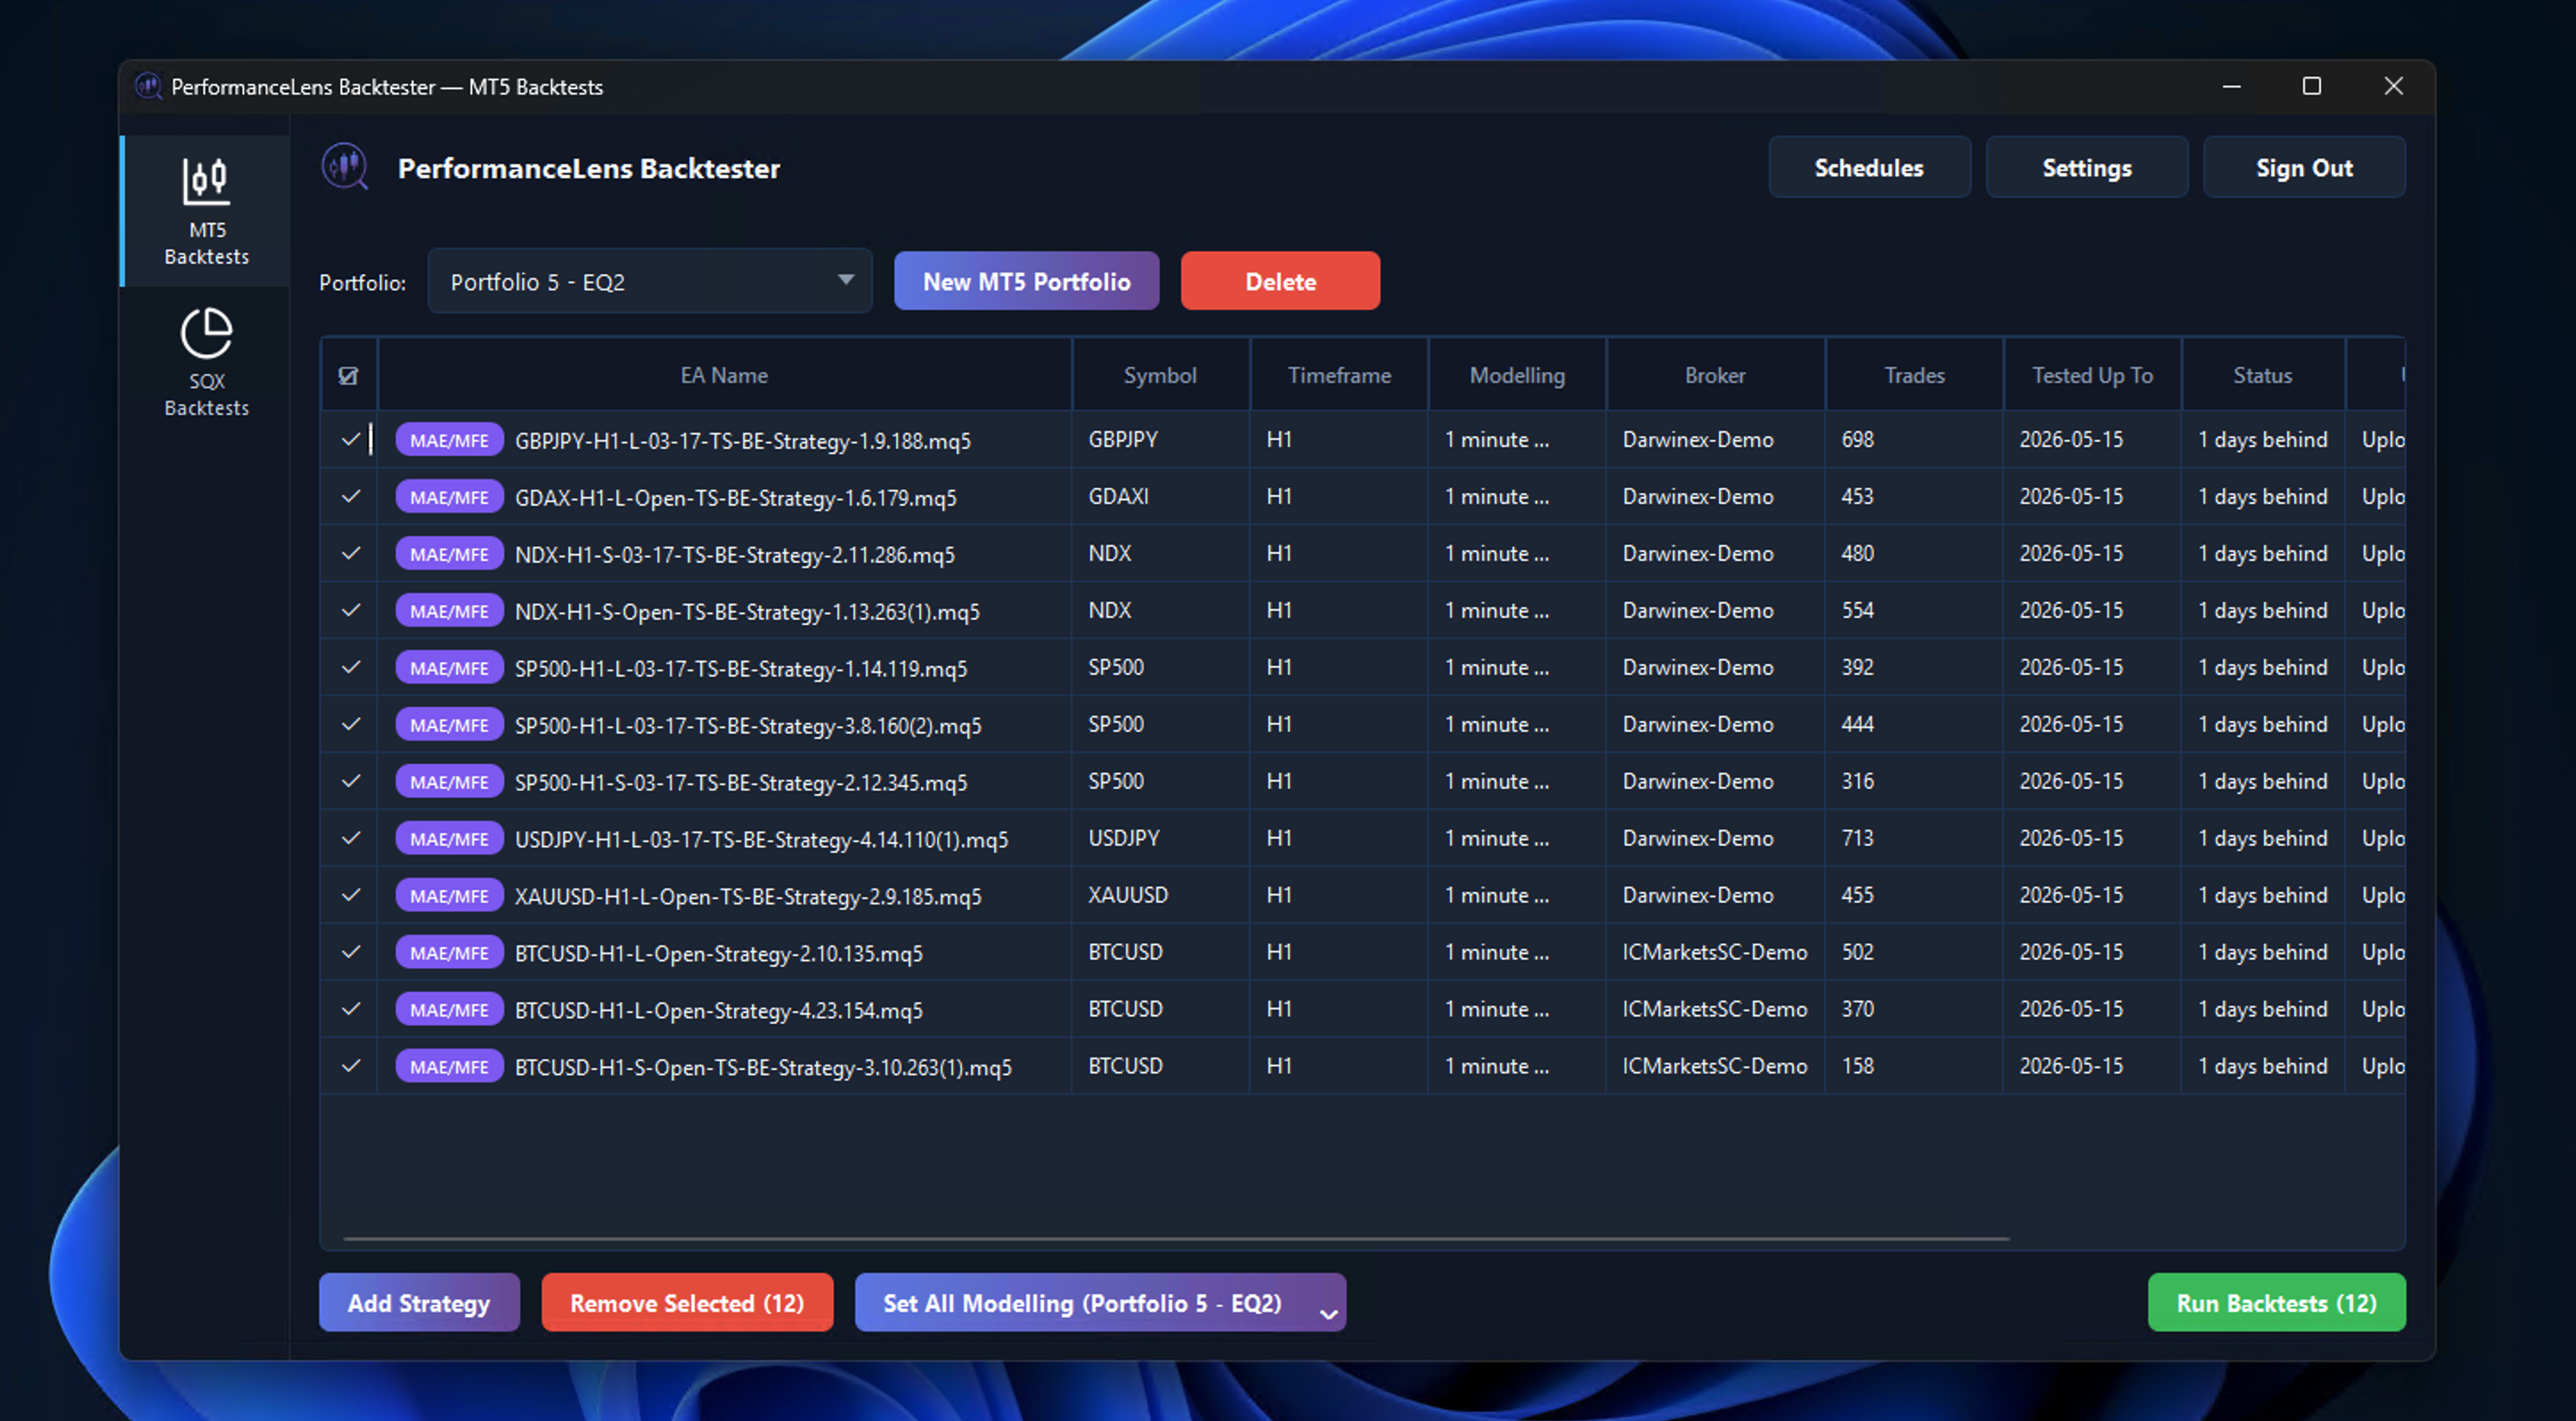Open modelling cell for XAUUSD row

(x=1516, y=896)
